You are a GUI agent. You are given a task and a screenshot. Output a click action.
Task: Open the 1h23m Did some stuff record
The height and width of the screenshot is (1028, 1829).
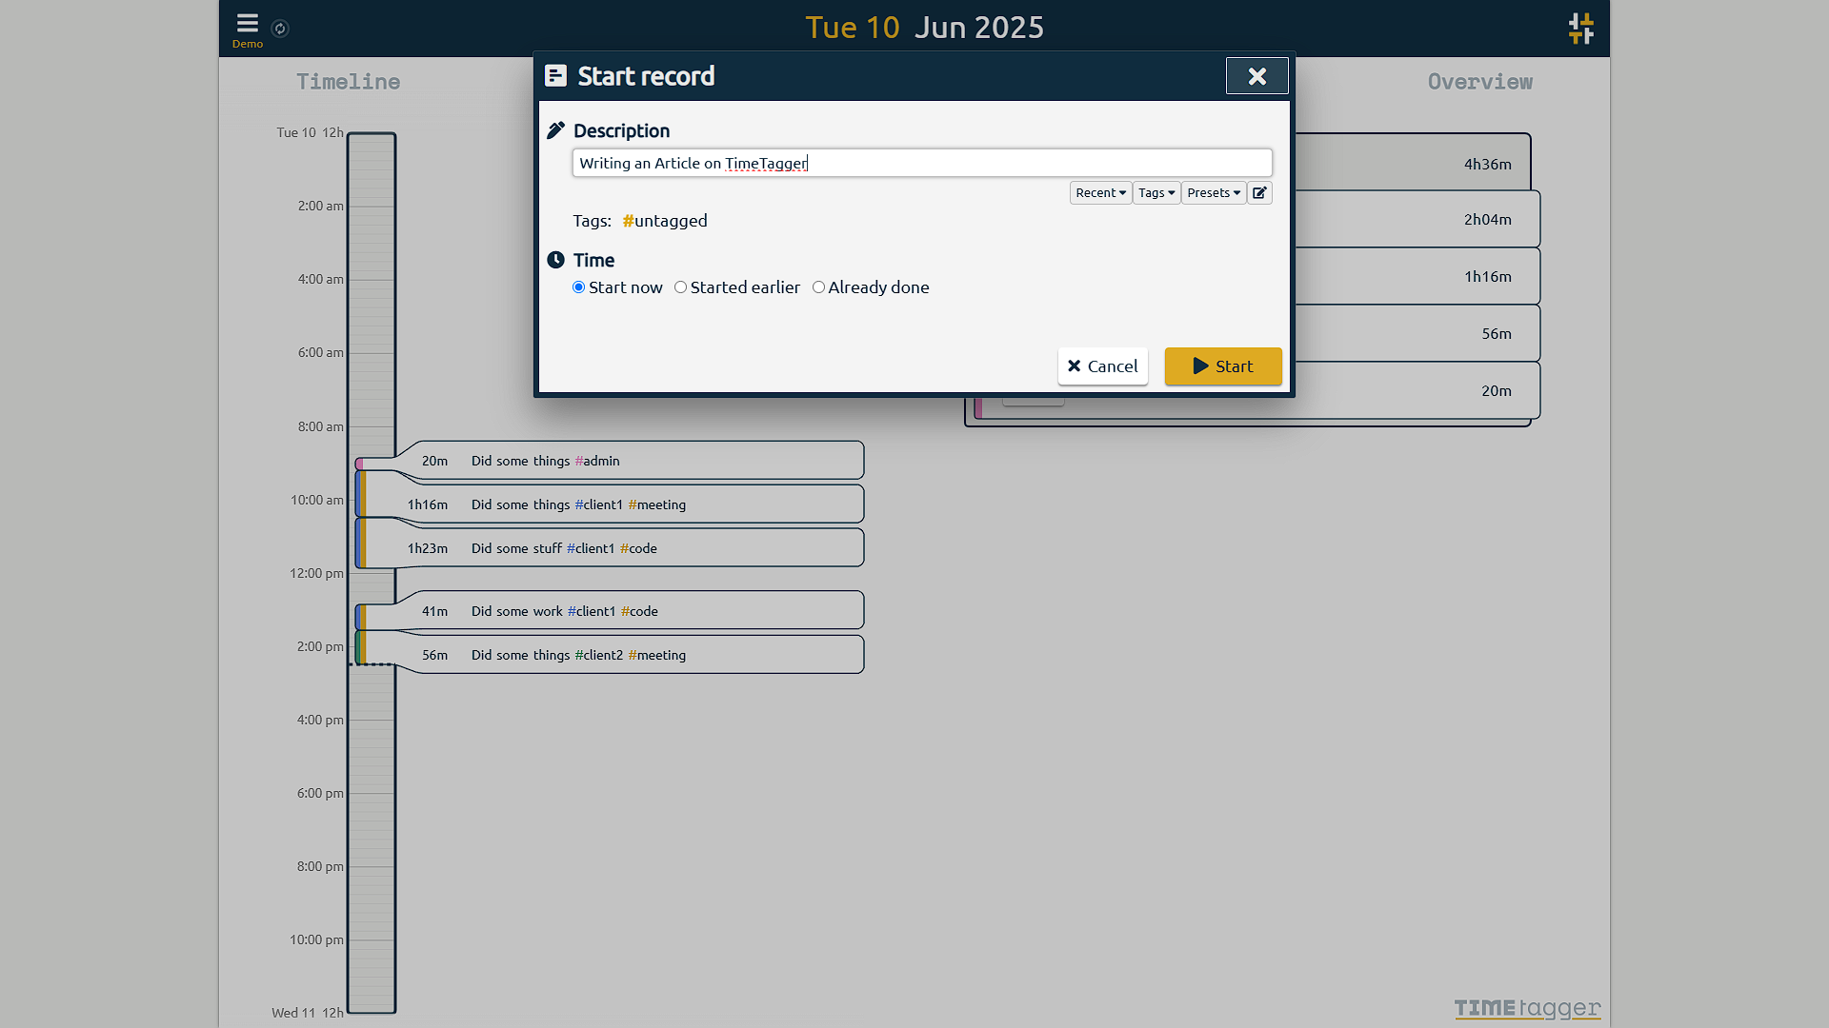(631, 548)
